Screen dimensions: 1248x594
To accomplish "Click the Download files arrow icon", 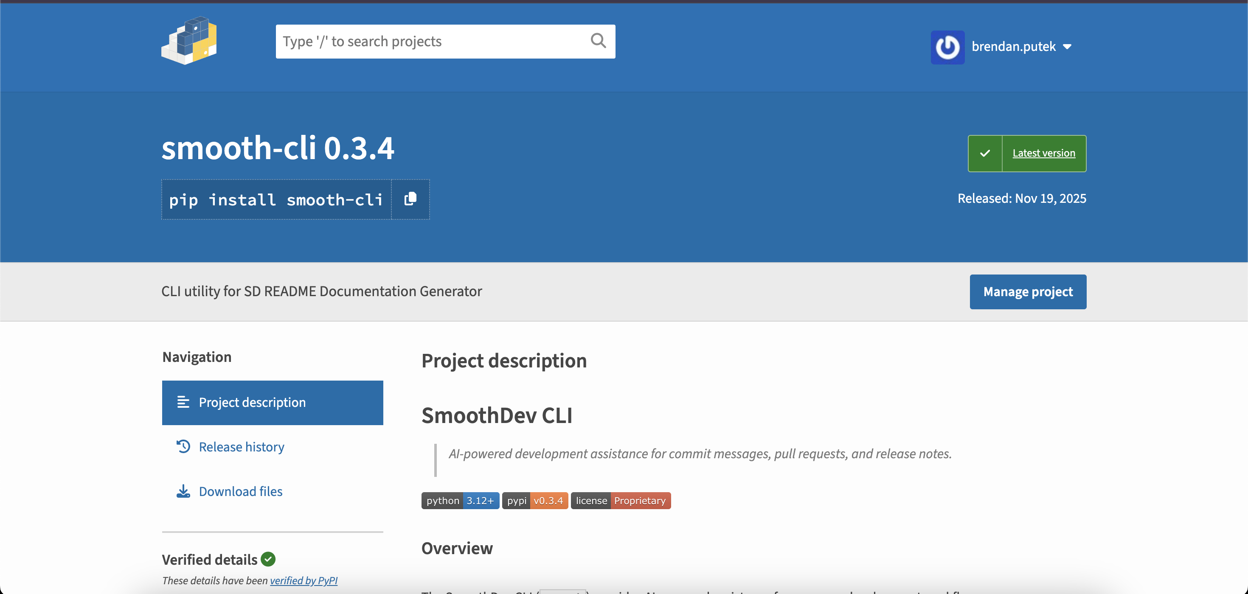I will 183,491.
